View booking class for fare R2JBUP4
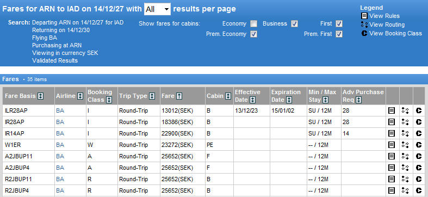Viewport: 428px width, 197px height. tap(419, 190)
